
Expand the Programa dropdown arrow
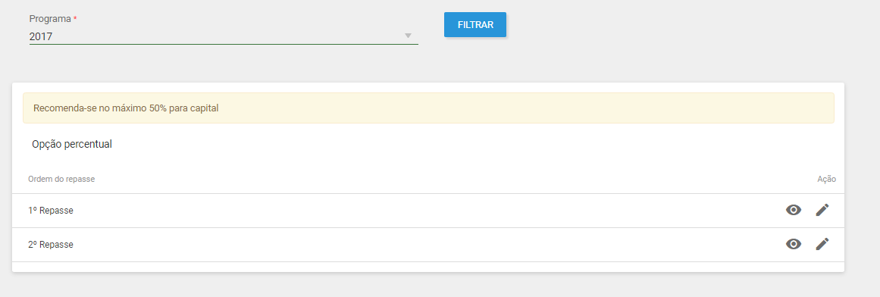[x=409, y=36]
